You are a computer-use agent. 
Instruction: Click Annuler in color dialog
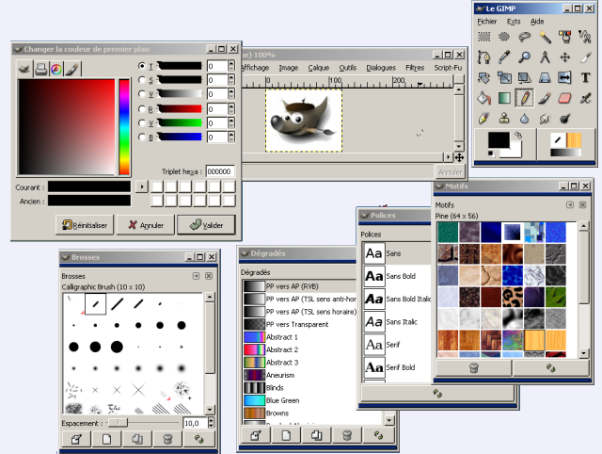[146, 225]
